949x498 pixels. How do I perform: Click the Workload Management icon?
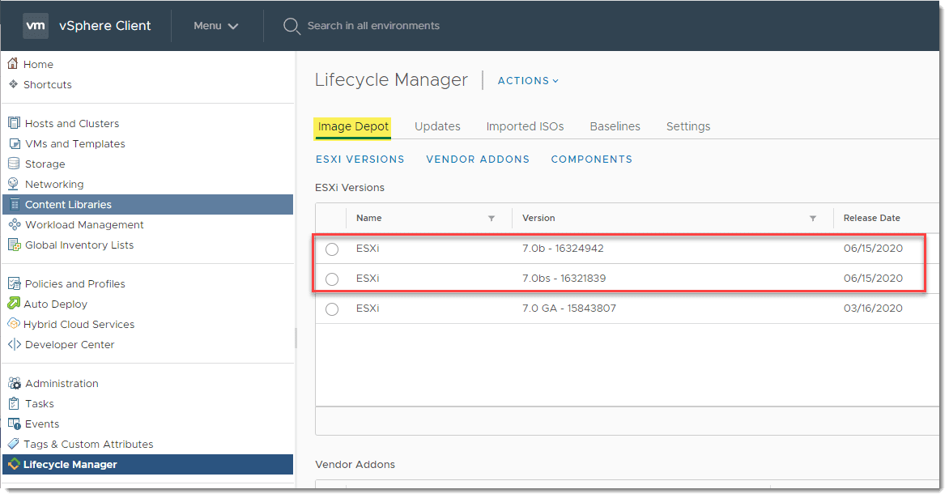(x=14, y=224)
